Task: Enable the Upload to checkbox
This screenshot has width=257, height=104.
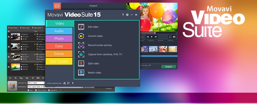Action: pos(49,90)
